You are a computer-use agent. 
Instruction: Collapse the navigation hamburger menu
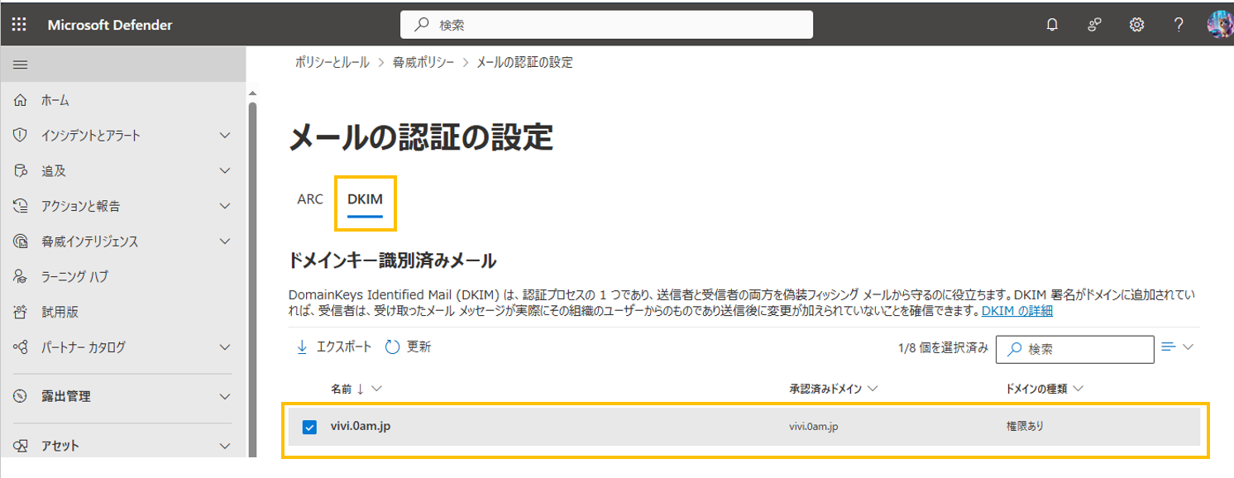(x=21, y=65)
